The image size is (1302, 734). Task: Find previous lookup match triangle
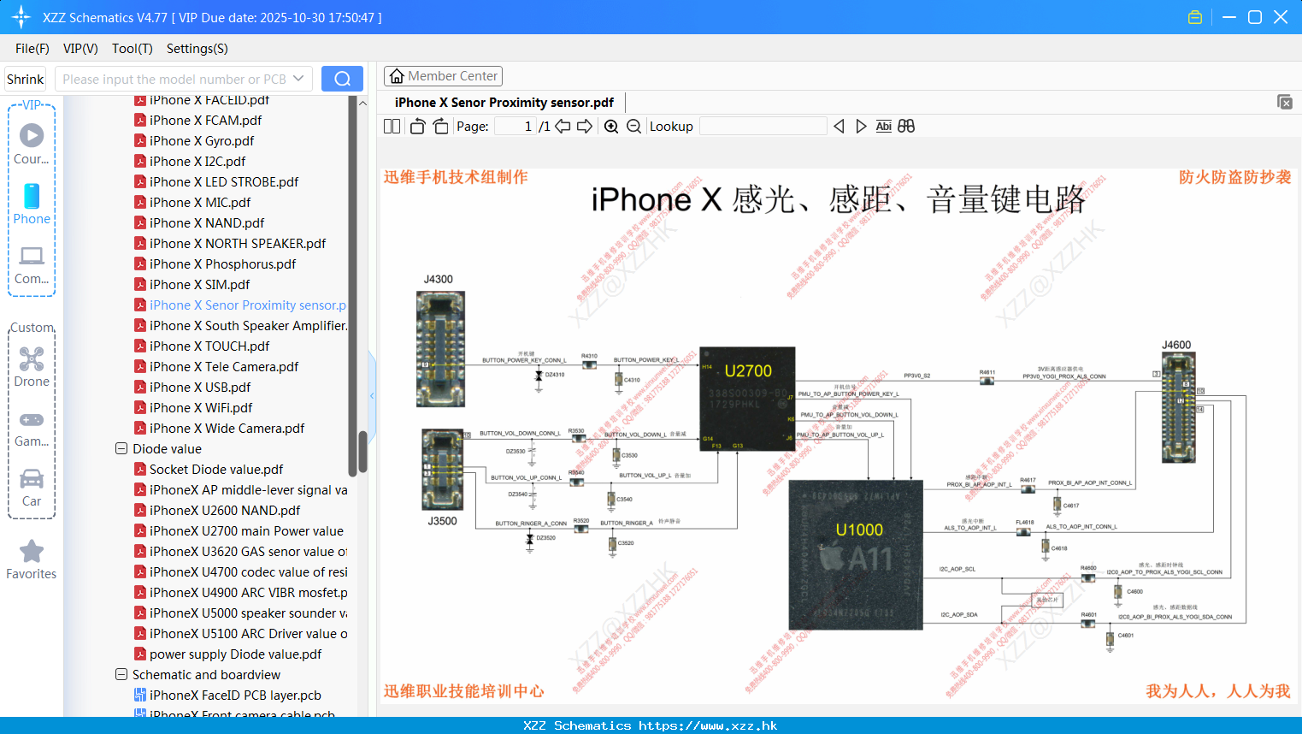(839, 127)
